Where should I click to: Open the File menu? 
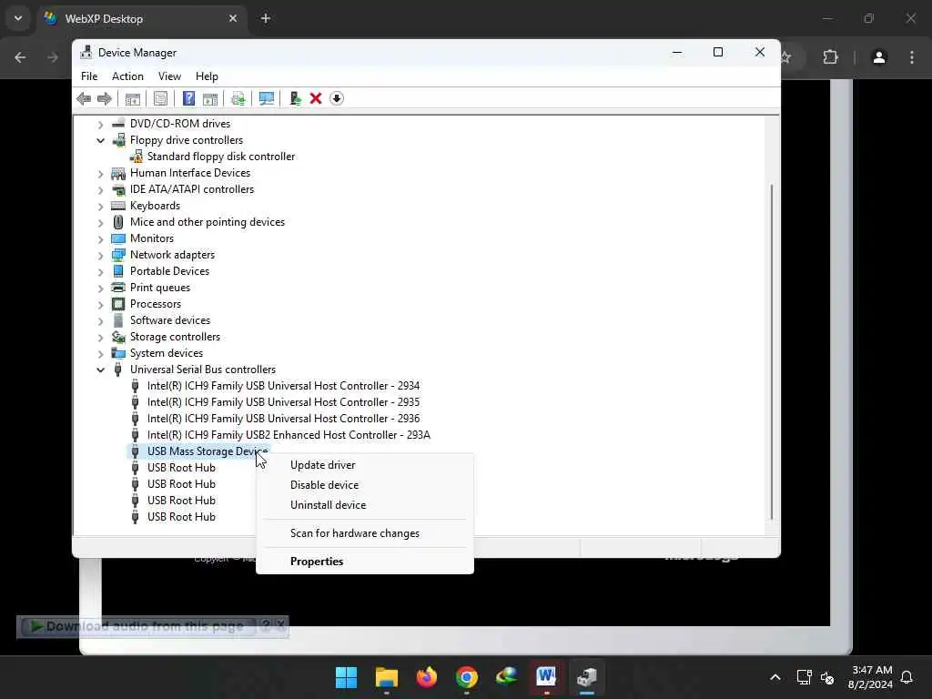click(x=89, y=76)
